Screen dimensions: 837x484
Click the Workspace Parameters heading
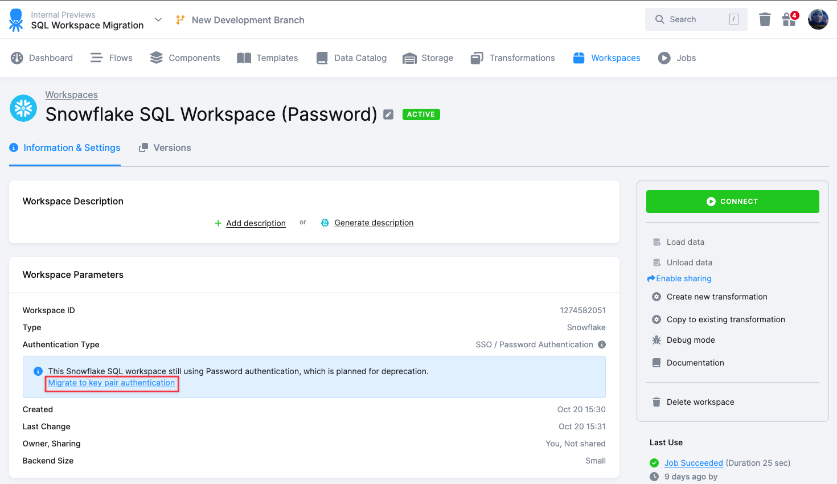click(x=73, y=274)
